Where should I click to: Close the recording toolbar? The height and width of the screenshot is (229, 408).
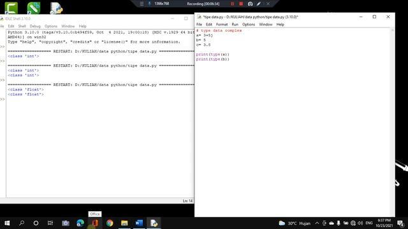[268, 4]
